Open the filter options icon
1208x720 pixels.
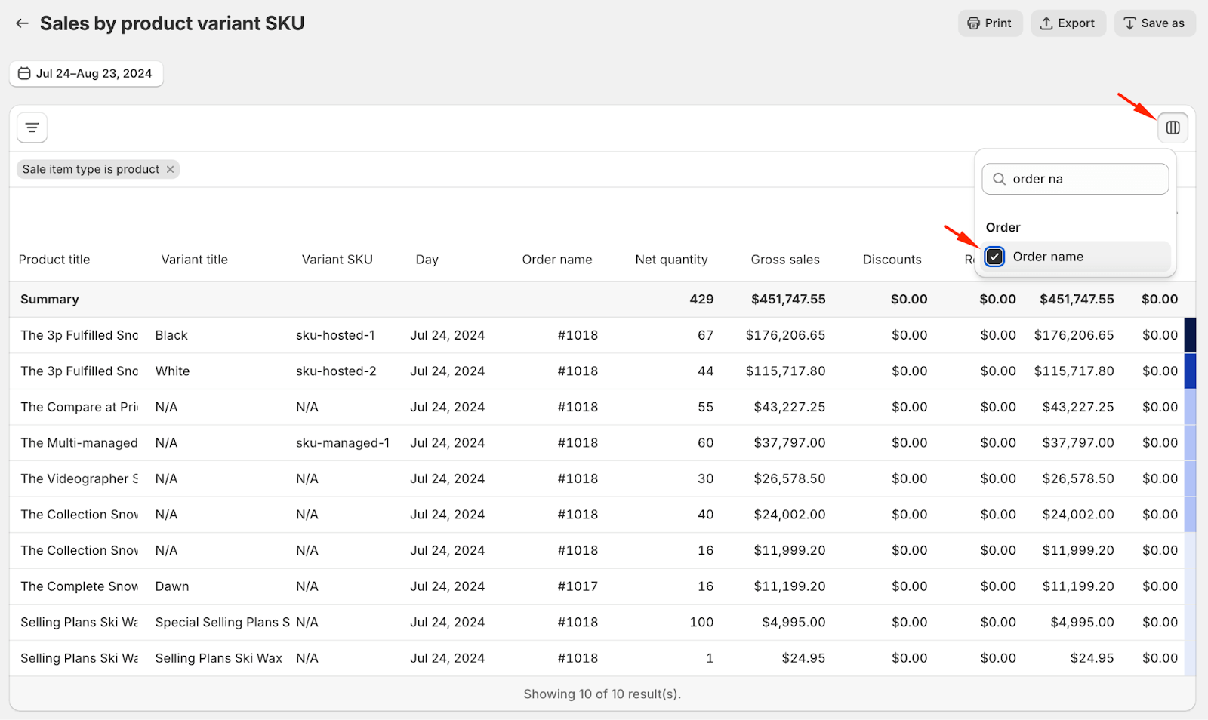coord(32,128)
